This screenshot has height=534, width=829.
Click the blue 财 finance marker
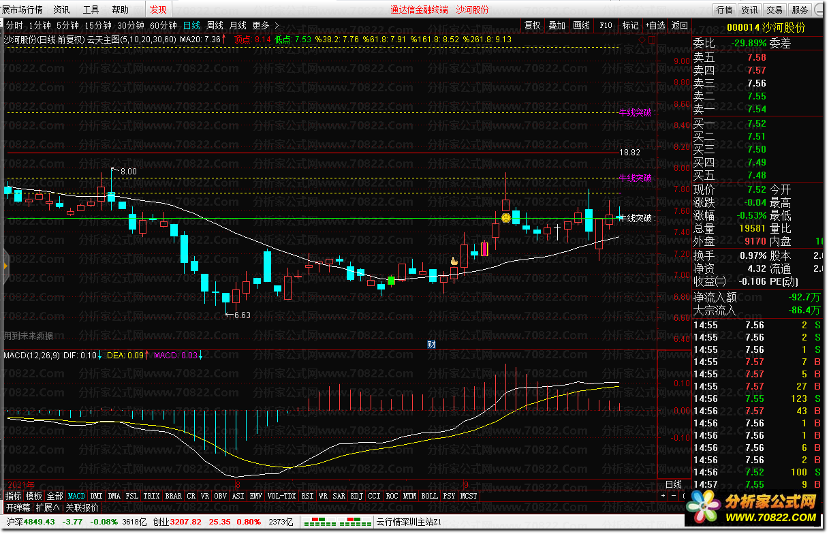[431, 344]
